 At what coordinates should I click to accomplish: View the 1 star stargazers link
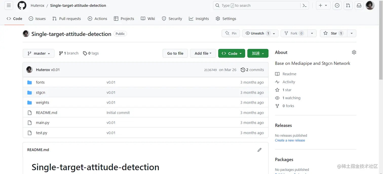[x=283, y=90]
